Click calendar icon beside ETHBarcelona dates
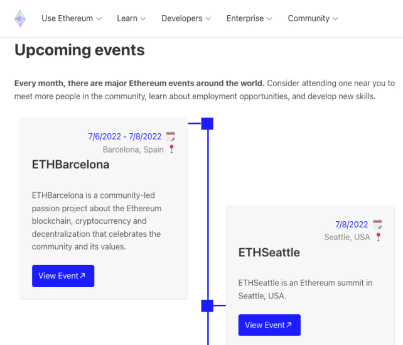The width and height of the screenshot is (403, 345). coord(170,136)
